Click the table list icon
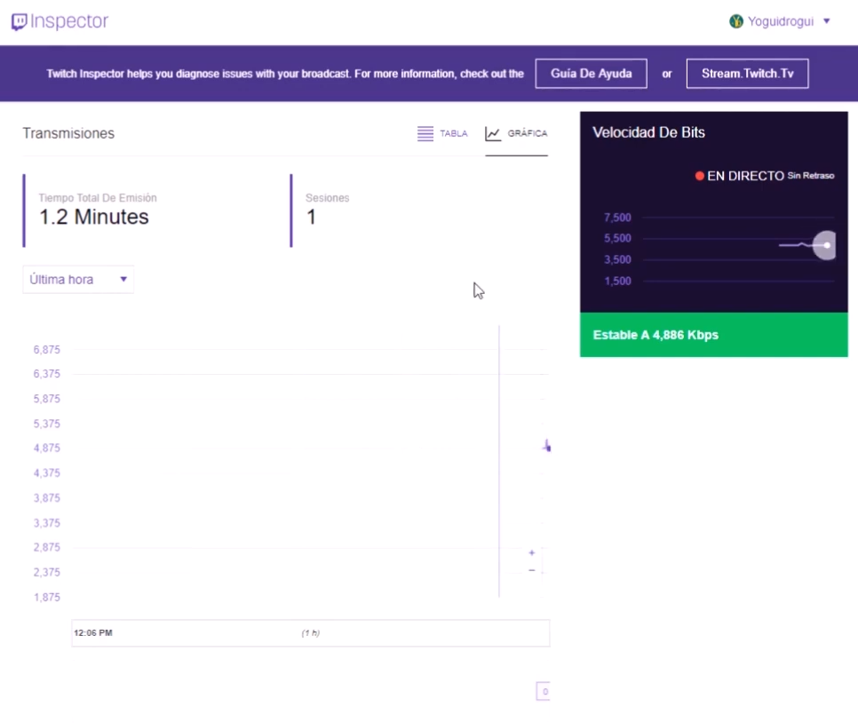Viewport: 858px width, 723px height. click(425, 133)
